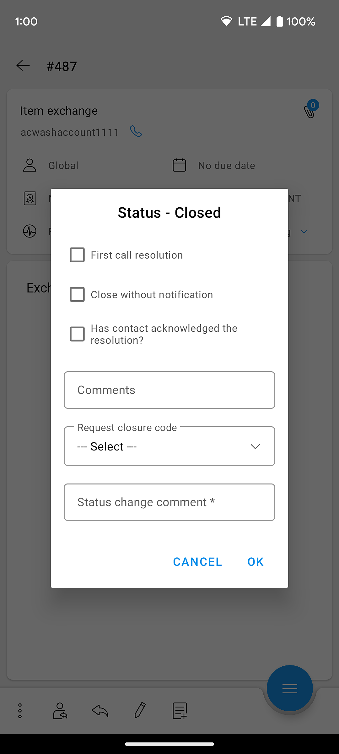Tap the reply arrow icon
This screenshot has width=339, height=754.
100,711
